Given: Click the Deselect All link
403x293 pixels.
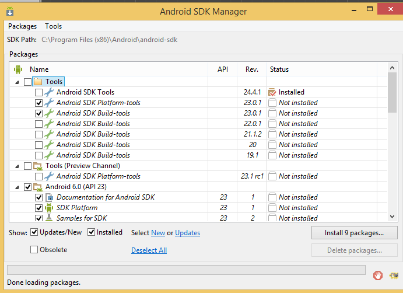Looking at the screenshot, I should [x=149, y=250].
